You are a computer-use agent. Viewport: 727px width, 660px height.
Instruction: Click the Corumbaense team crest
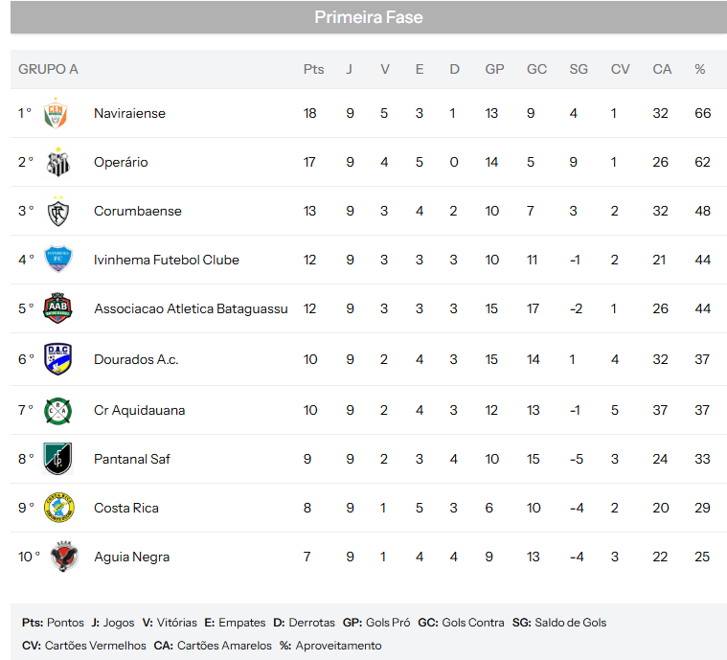click(57, 211)
